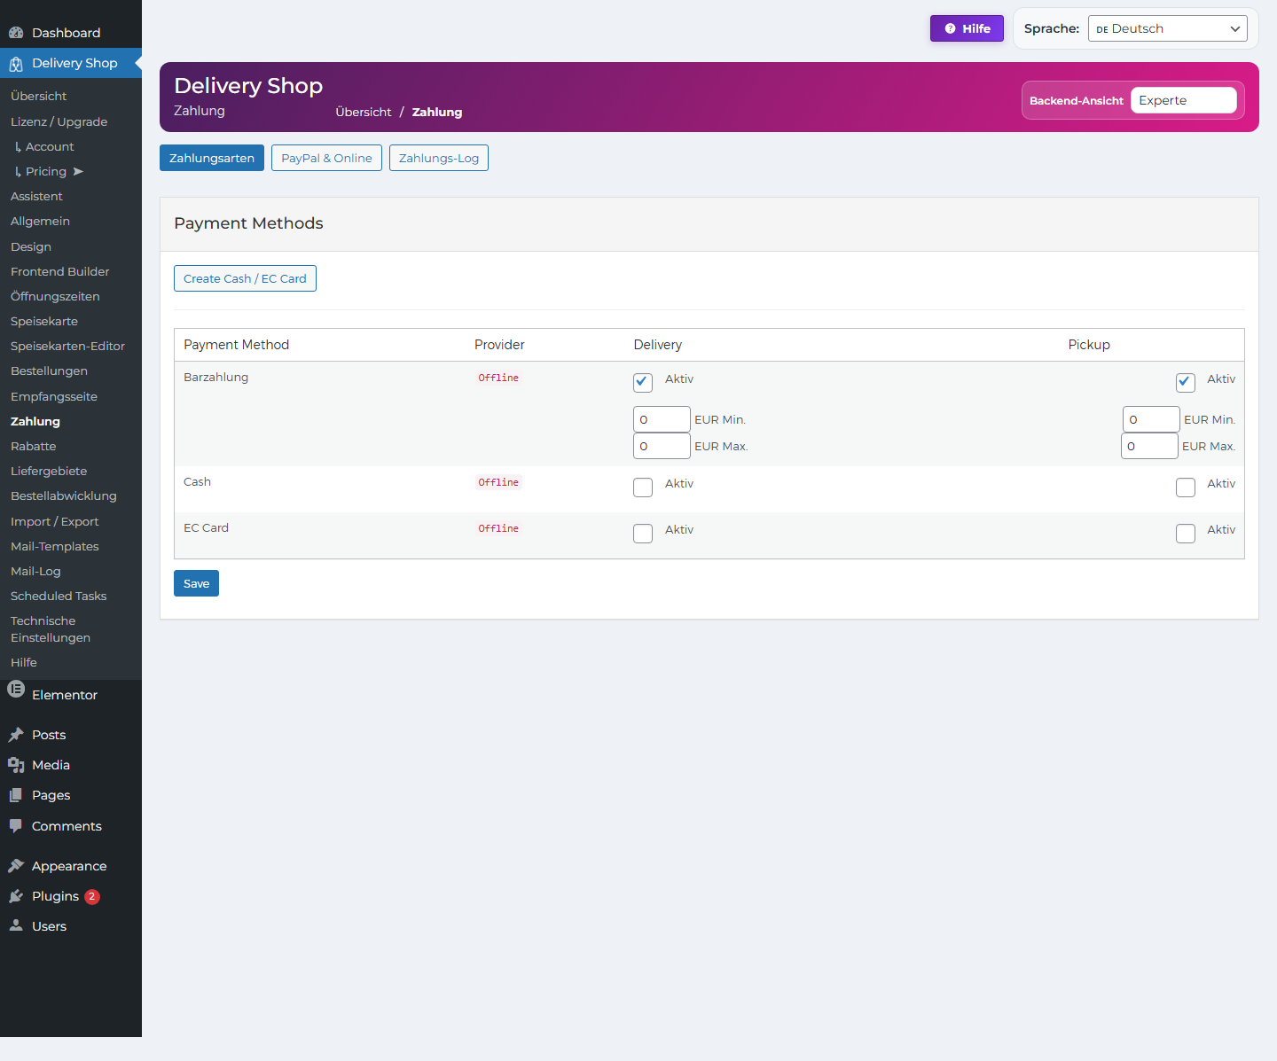Screen dimensions: 1277x1061
Task: Open Allgemein menu item
Action: click(41, 221)
